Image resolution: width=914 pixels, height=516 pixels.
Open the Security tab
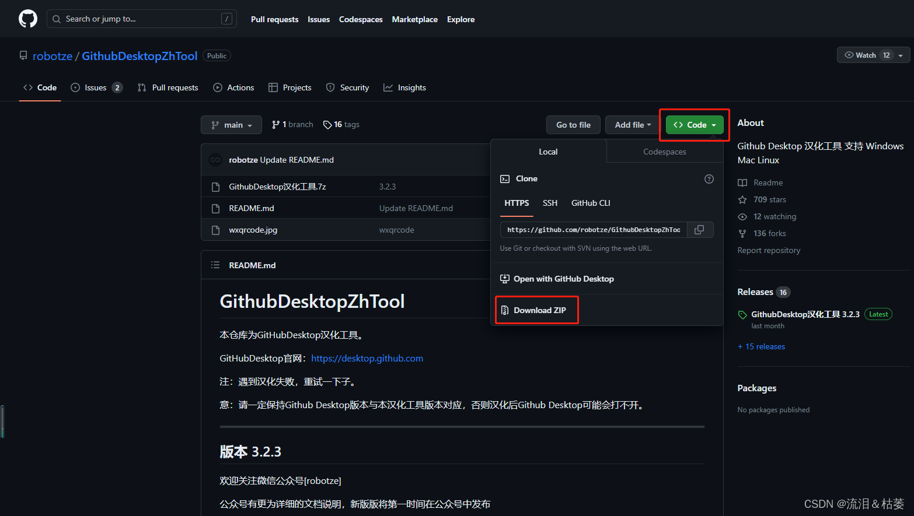[347, 87]
